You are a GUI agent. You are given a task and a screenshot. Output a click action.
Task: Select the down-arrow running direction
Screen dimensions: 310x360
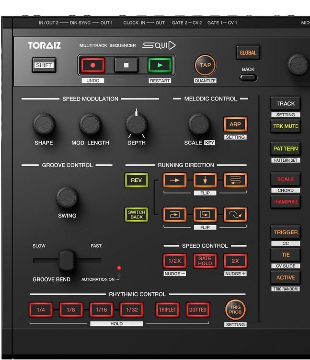205,180
